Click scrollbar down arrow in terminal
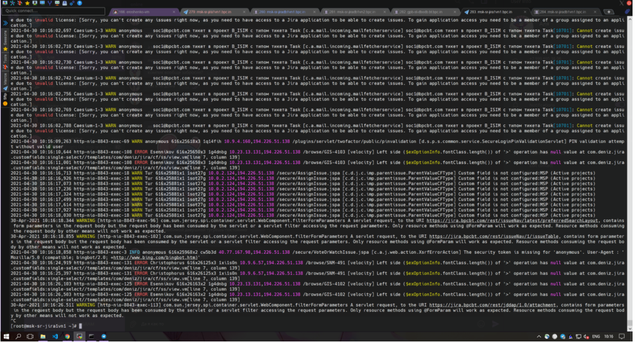 coord(629,328)
